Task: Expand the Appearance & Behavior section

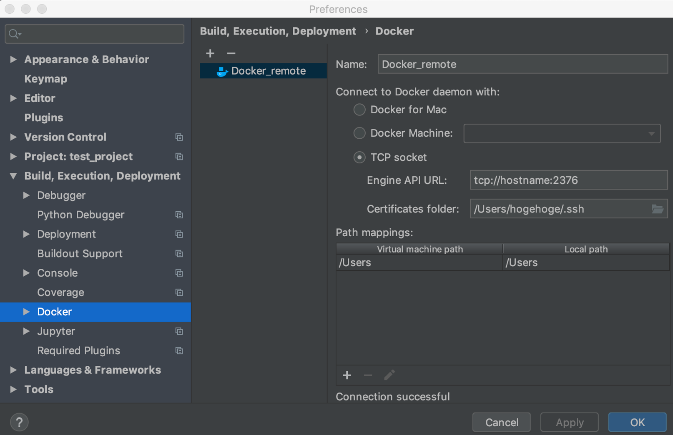Action: (13, 60)
